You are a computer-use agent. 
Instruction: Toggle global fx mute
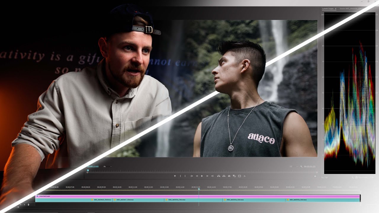[245, 176]
